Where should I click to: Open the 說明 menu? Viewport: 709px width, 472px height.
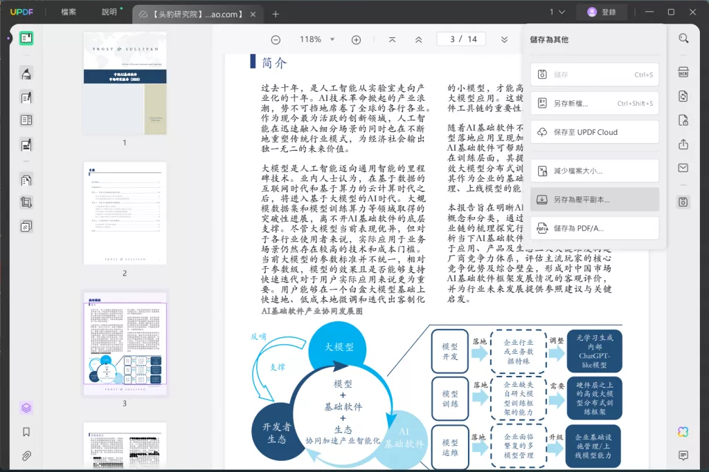pos(109,12)
